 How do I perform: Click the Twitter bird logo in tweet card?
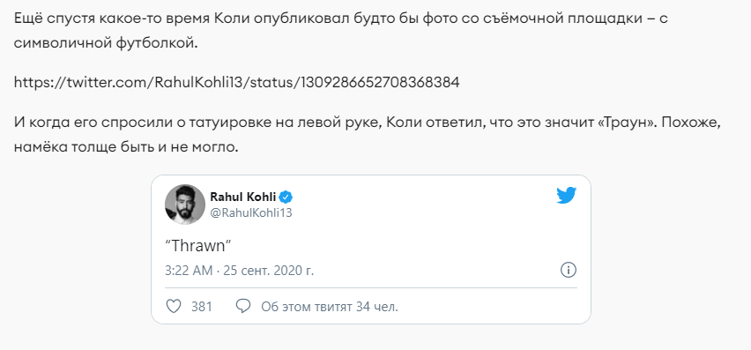(x=566, y=196)
